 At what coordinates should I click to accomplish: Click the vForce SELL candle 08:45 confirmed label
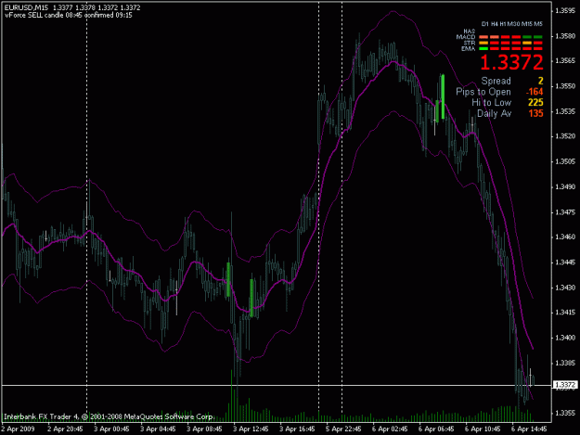point(68,15)
